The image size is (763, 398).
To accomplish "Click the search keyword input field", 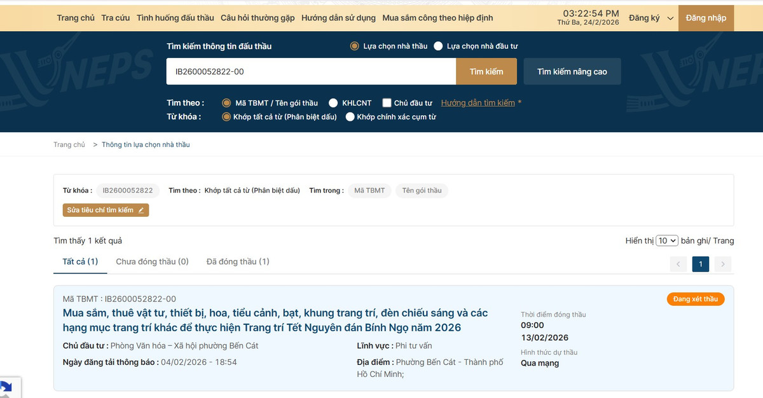I will point(311,72).
